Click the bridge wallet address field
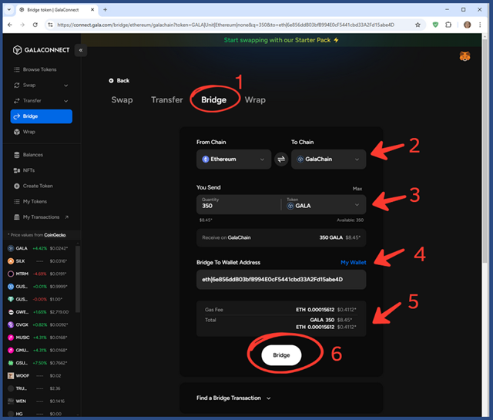Viewport: 493px width, 420px height. coord(281,280)
